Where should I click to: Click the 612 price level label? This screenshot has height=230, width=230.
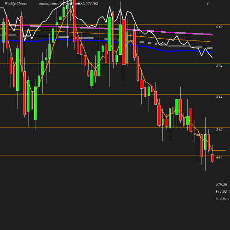[x=219, y=27]
